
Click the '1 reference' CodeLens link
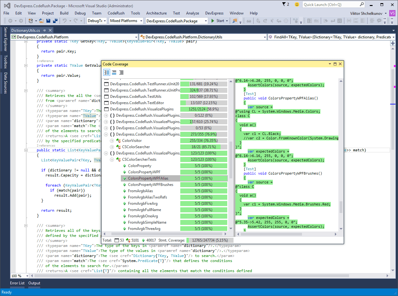45,61
